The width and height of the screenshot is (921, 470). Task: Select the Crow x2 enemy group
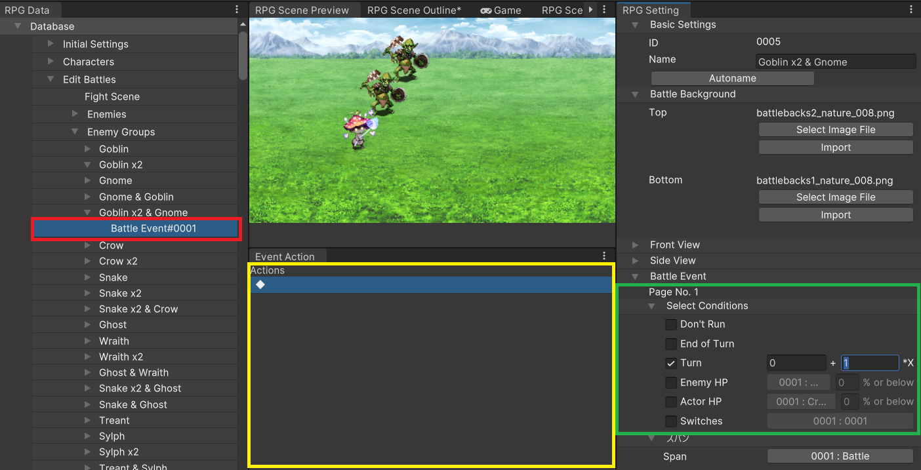[x=118, y=261]
